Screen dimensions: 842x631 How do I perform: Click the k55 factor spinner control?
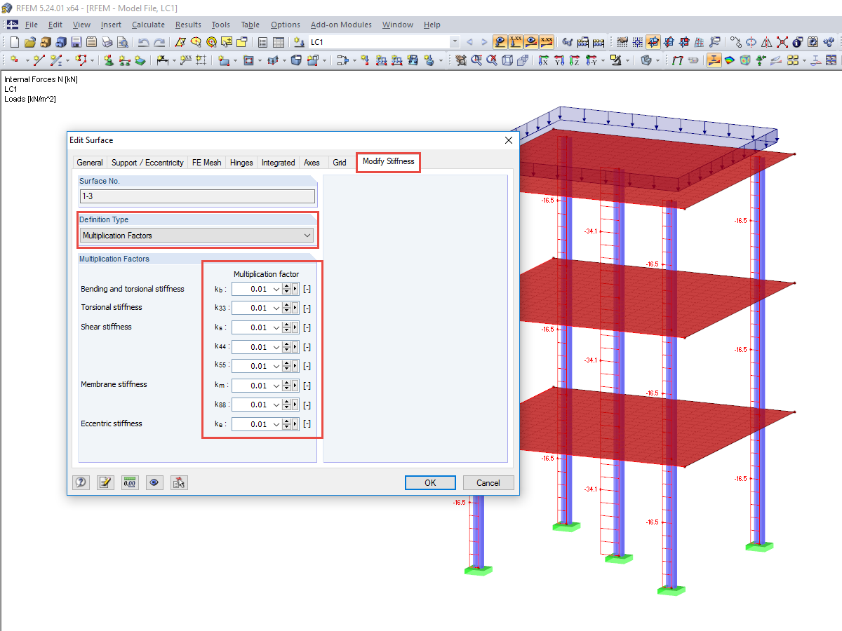[x=287, y=366]
